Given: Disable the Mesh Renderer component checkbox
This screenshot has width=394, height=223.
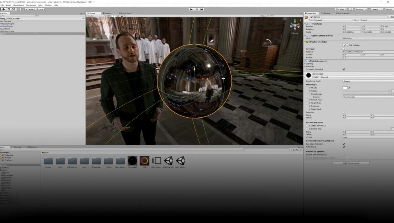Looking at the screenshot, I should pos(310,61).
